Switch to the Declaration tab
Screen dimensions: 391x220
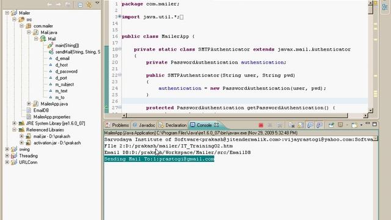173,125
